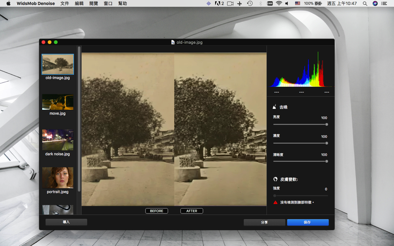
Task: Click the 清晰度 value 100
Action: pyautogui.click(x=324, y=155)
